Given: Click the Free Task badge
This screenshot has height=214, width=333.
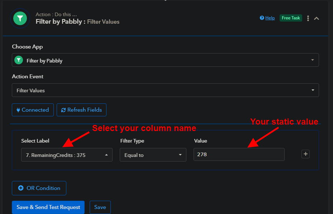Looking at the screenshot, I should pos(291,18).
